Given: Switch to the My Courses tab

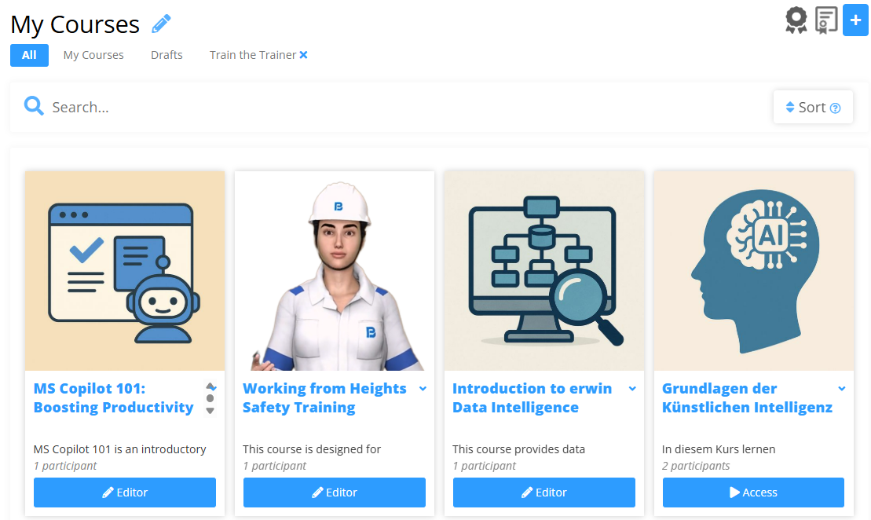Looking at the screenshot, I should coord(93,55).
